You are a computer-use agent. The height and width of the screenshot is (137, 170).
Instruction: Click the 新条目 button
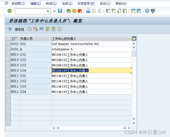click(x=19, y=29)
